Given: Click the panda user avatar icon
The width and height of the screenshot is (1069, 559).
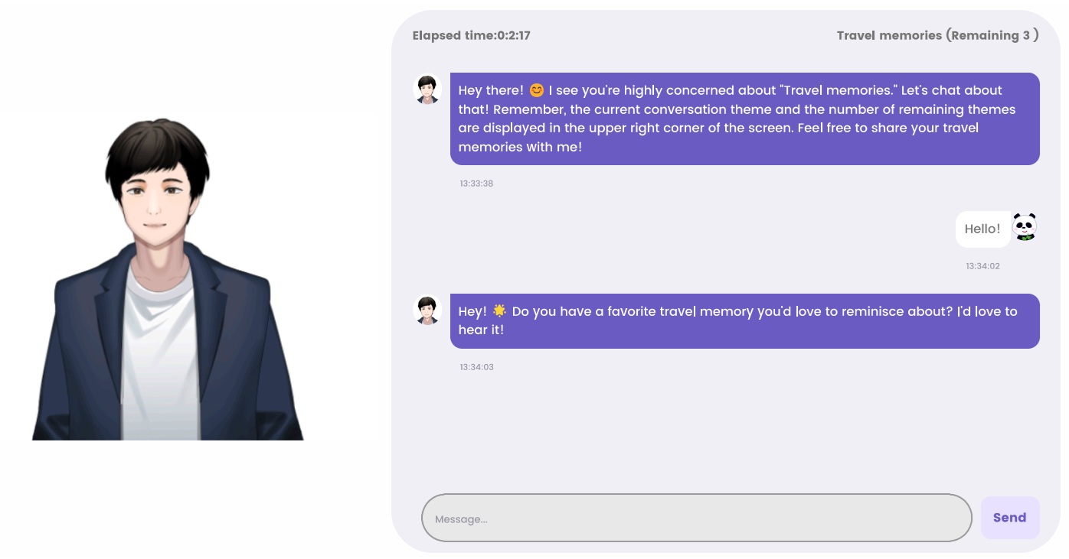Looking at the screenshot, I should [x=1024, y=227].
